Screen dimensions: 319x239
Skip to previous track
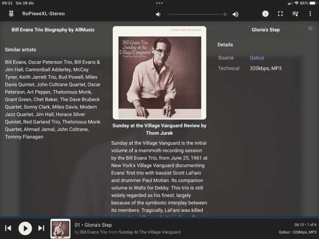coord(8,228)
